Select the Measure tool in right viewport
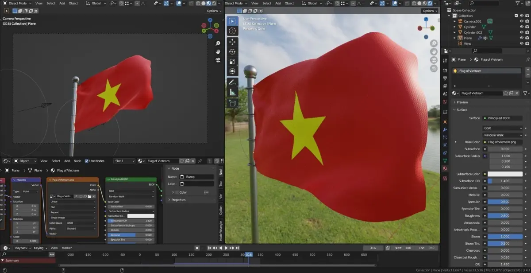531x273 pixels. point(232,92)
